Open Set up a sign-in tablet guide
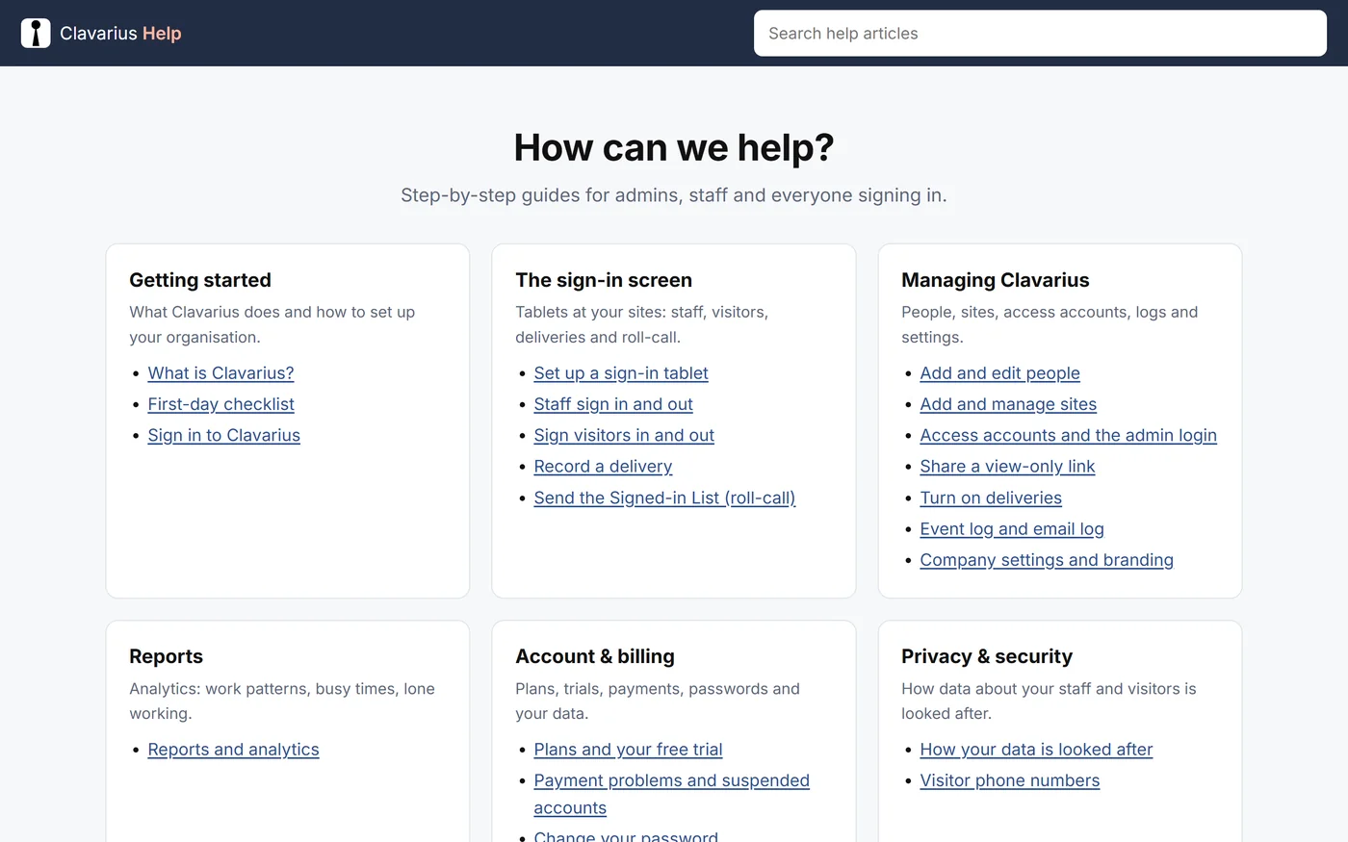 point(621,373)
